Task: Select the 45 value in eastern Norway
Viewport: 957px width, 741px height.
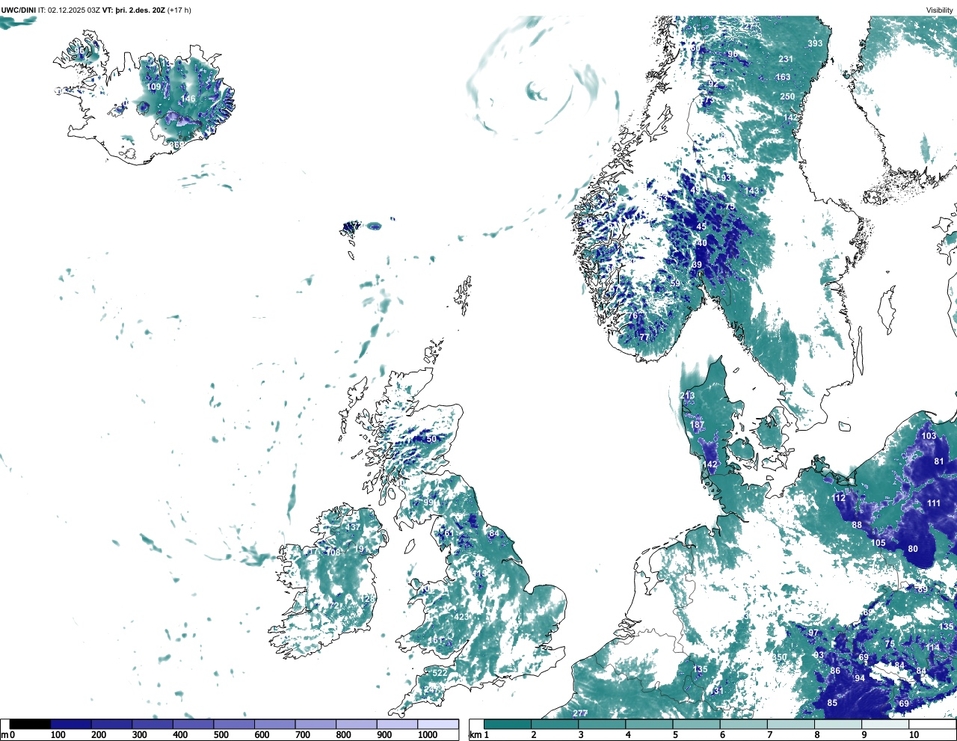Action: [x=701, y=227]
